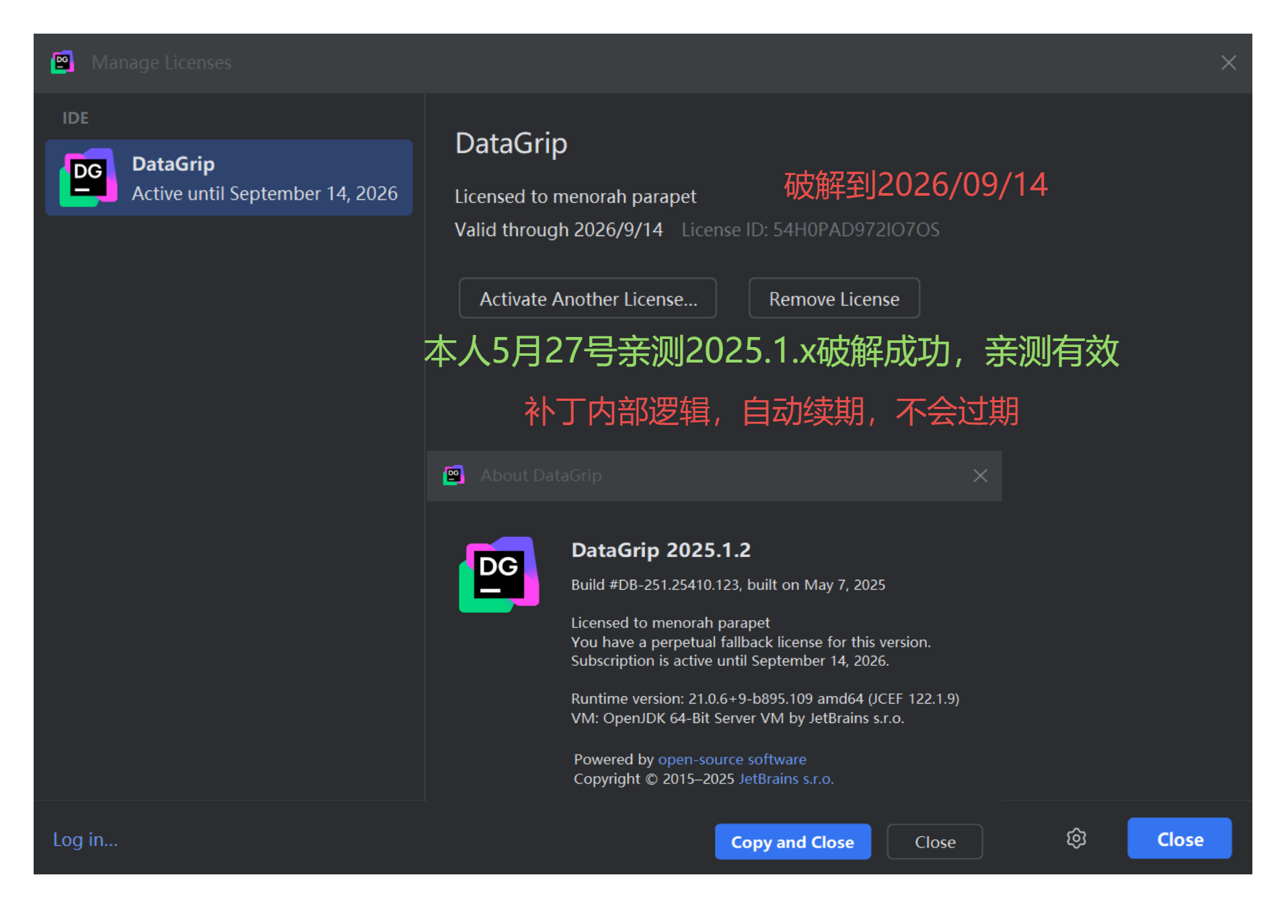This screenshot has width=1286, height=908.
Task: Click the Valid through 2026/9/14 text
Action: (559, 230)
